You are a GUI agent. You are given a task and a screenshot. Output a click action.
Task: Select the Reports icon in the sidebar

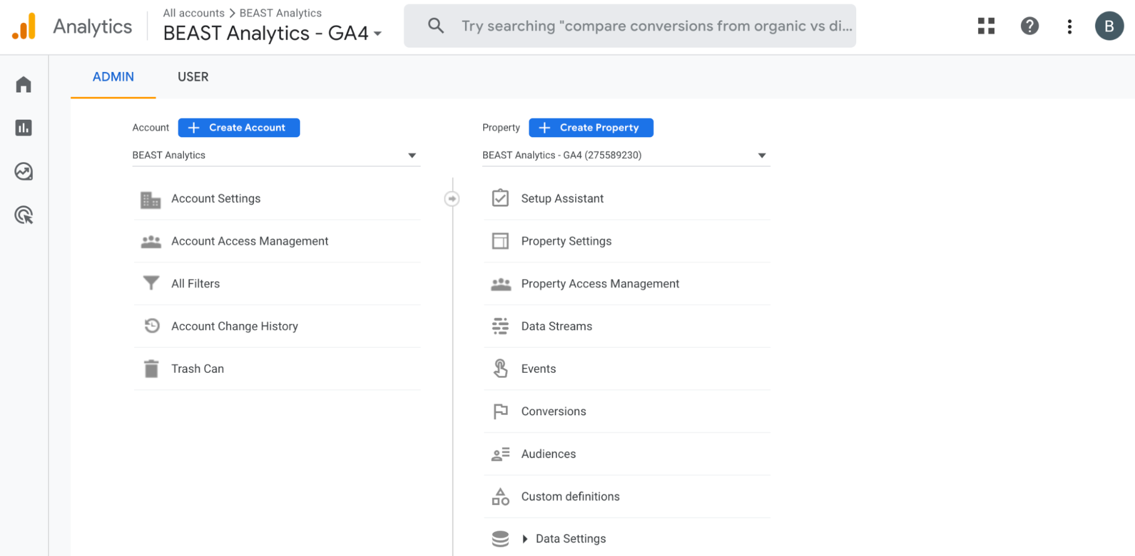pos(24,128)
